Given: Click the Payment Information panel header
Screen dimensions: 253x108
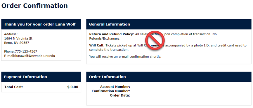Looking at the screenshot, I should point(41,77).
